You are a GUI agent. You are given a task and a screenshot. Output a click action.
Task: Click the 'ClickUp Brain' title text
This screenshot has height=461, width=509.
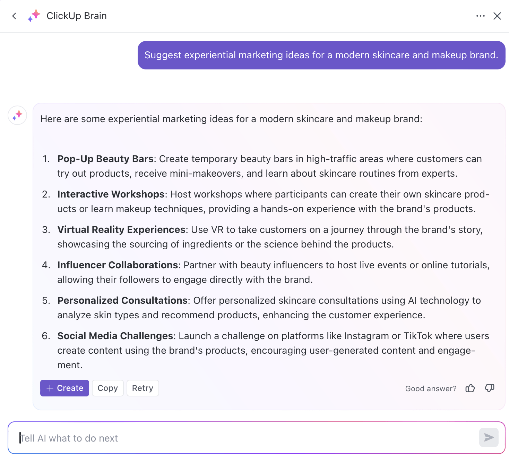pyautogui.click(x=76, y=16)
